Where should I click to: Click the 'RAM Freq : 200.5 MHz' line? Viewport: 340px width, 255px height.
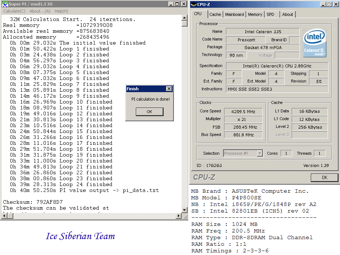228,231
